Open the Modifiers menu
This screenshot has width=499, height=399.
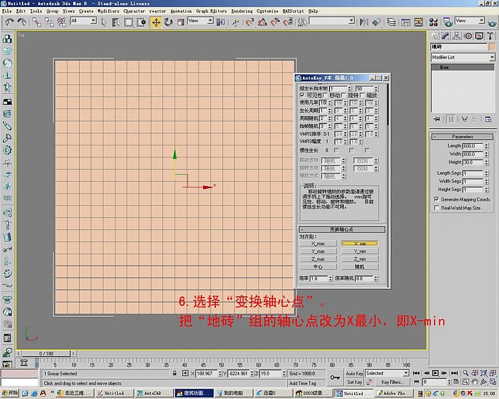[108, 11]
